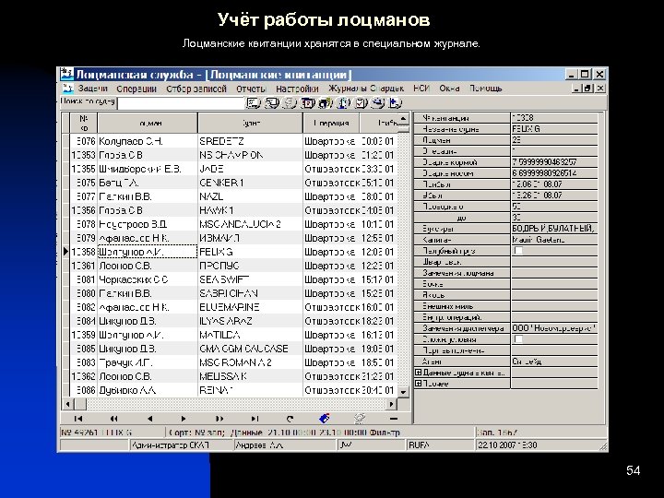Toggle the Палубный груз checkbox in the properties panel
664x498 pixels.
click(x=517, y=250)
